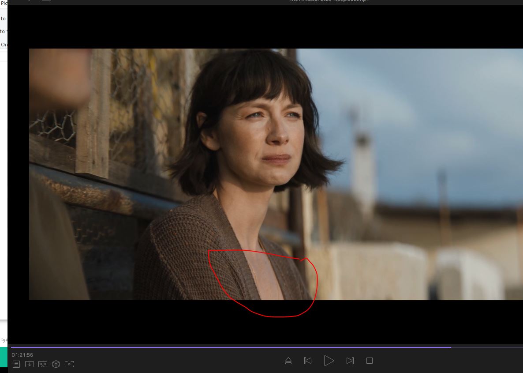
Task: Select the 'Pic' tab in background window
Action: point(4,3)
